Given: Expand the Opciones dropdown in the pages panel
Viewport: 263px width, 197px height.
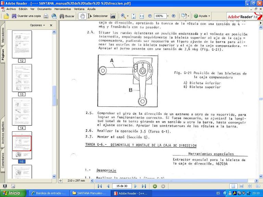Looking at the screenshot, I should coord(38,25).
